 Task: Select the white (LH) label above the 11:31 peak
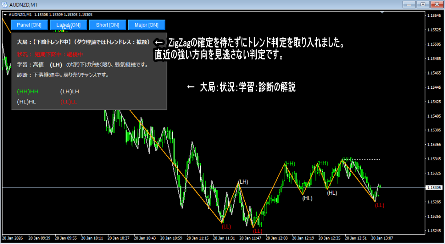pyautogui.click(x=243, y=182)
